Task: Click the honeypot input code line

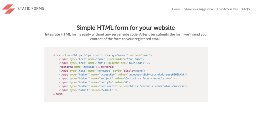Action: click(x=102, y=71)
